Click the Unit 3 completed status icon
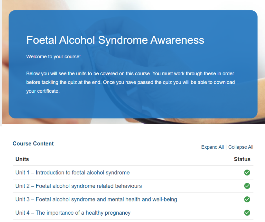 [x=247, y=199]
